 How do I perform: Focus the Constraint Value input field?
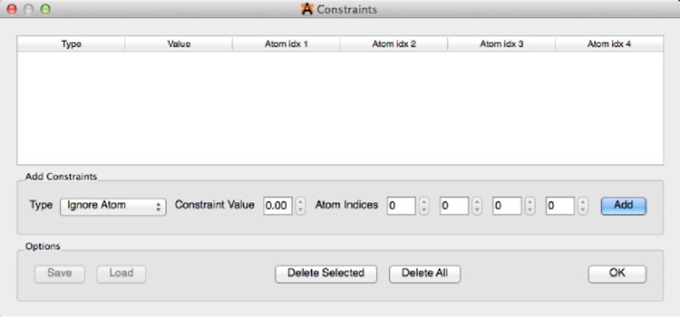pyautogui.click(x=278, y=206)
